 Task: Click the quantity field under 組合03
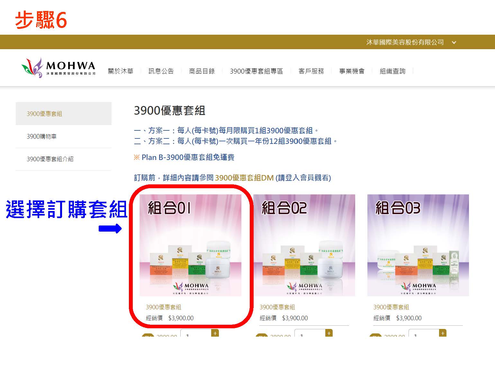424,333
